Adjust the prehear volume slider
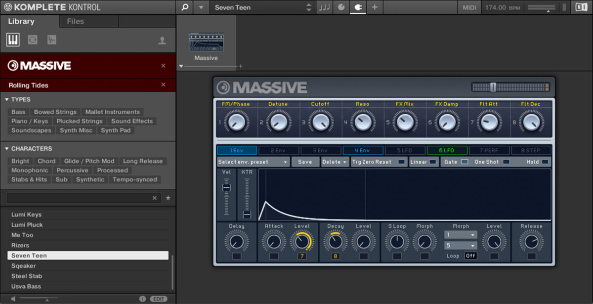The height and width of the screenshot is (304, 593). 39,299
